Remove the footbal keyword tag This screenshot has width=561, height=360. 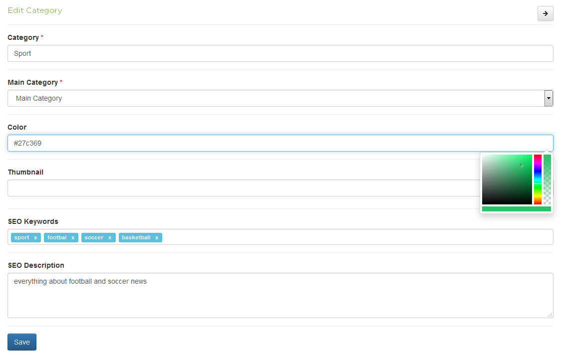coord(73,238)
